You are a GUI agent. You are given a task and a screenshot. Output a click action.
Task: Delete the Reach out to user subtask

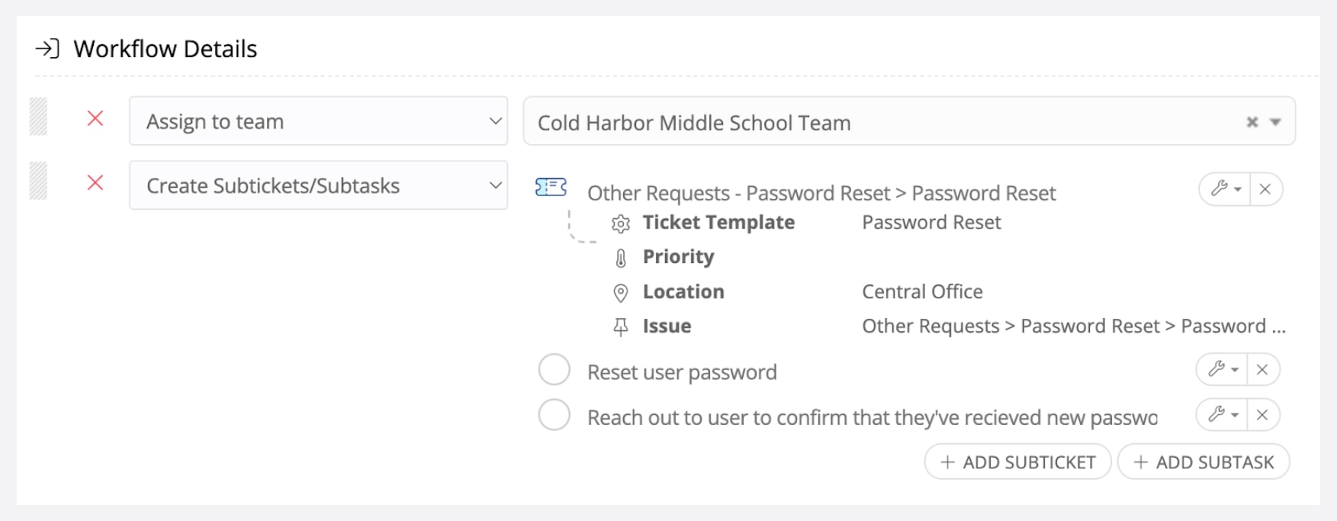1262,414
